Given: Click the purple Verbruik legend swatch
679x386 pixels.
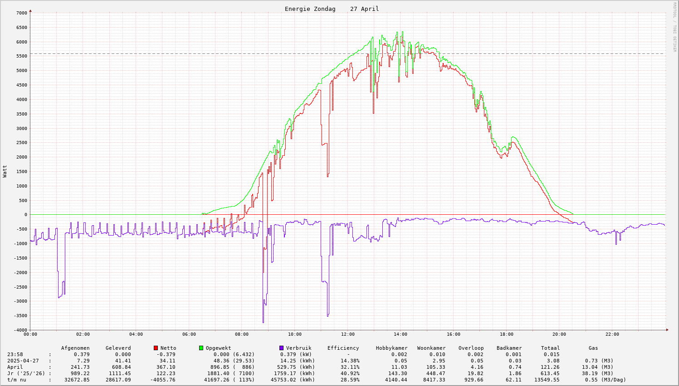Looking at the screenshot, I should pyautogui.click(x=281, y=348).
